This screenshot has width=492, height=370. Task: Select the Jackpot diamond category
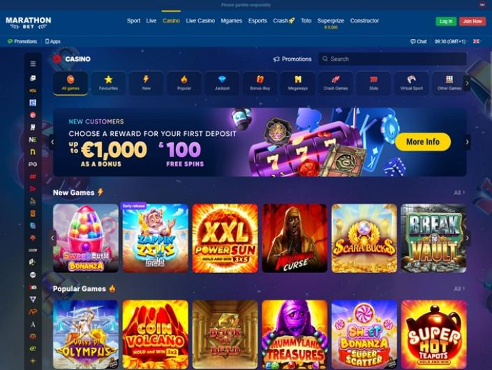222,83
